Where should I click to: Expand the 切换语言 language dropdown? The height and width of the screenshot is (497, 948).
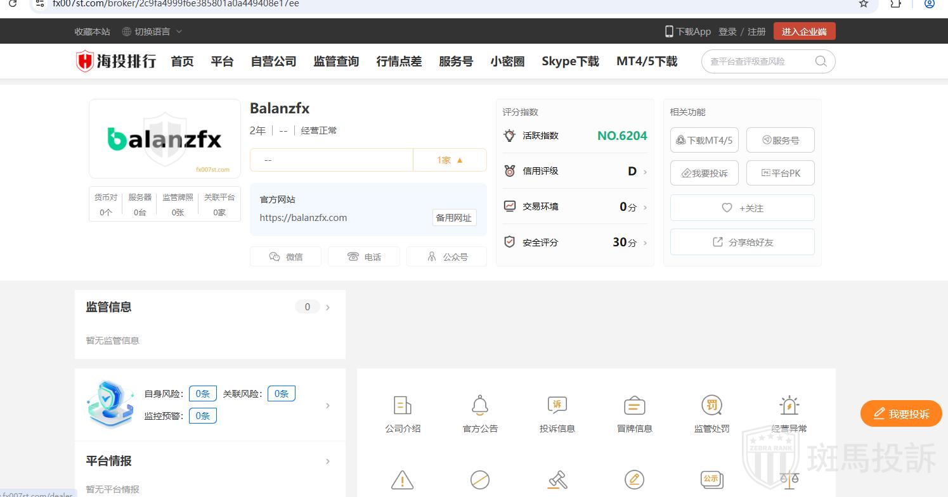(x=152, y=32)
